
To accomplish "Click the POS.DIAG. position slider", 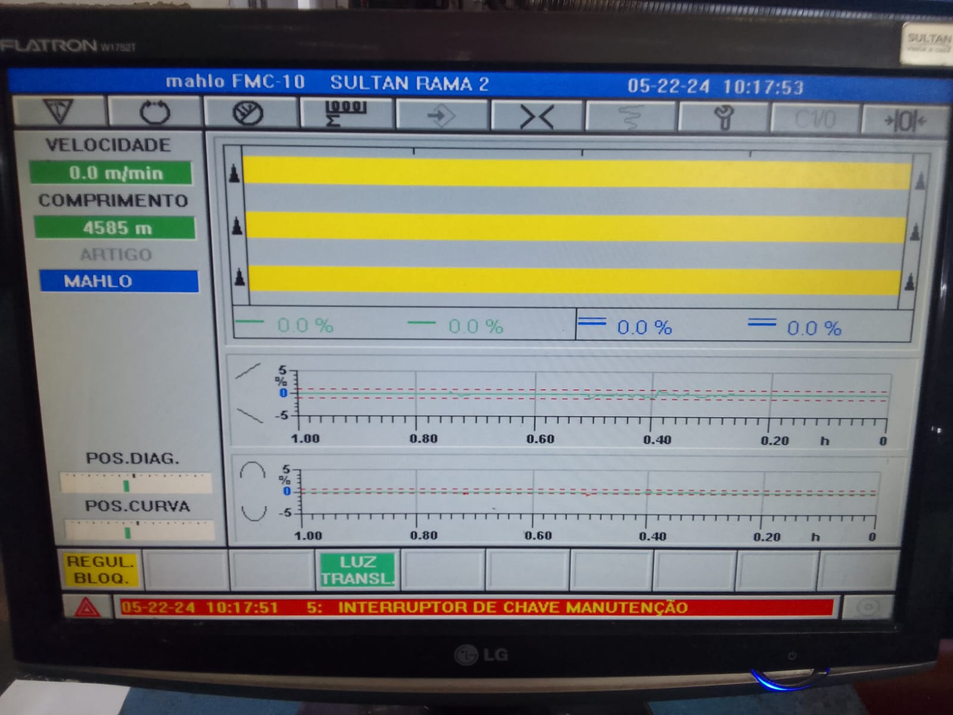I will [136, 483].
